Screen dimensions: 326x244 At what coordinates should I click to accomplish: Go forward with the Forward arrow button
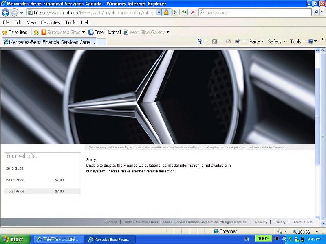[14, 13]
